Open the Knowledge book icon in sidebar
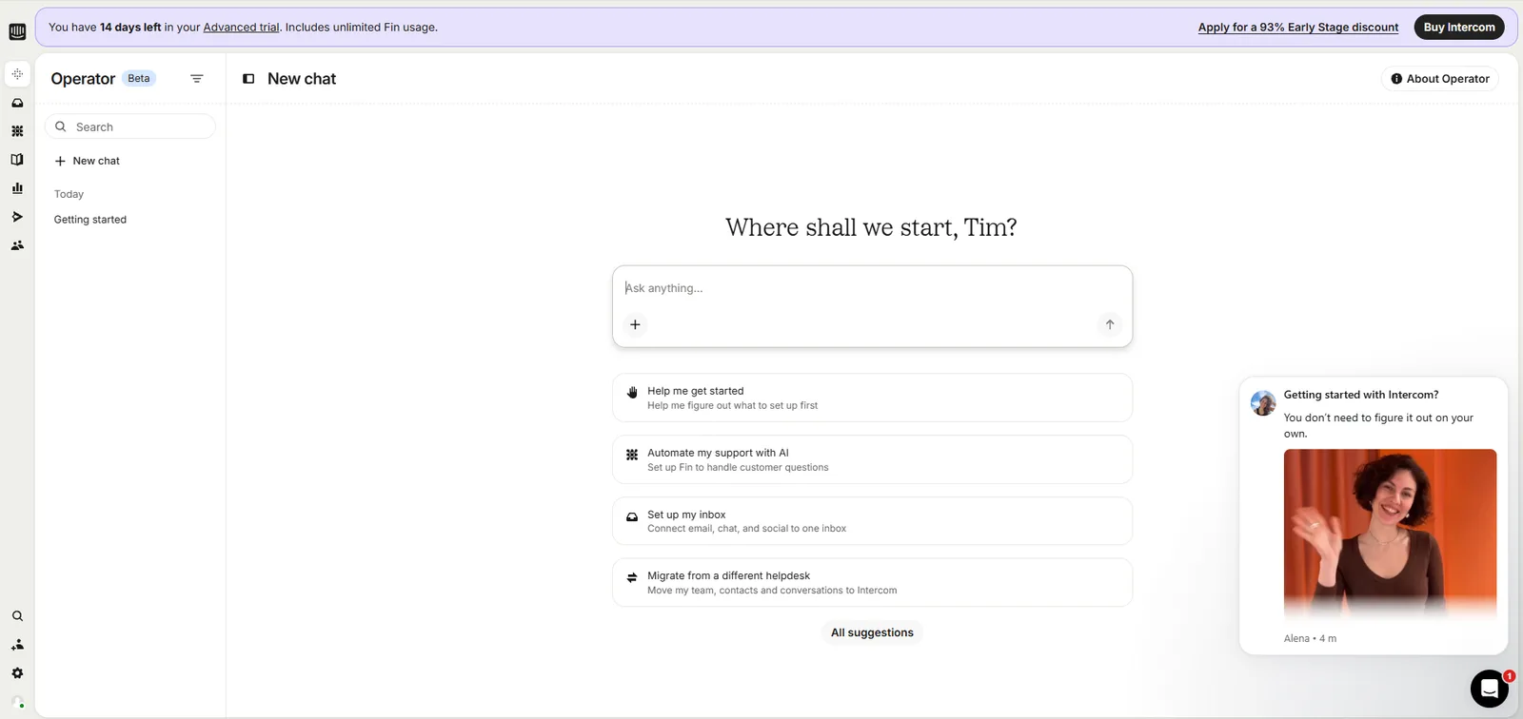Image resolution: width=1523 pixels, height=719 pixels. pyautogui.click(x=17, y=160)
